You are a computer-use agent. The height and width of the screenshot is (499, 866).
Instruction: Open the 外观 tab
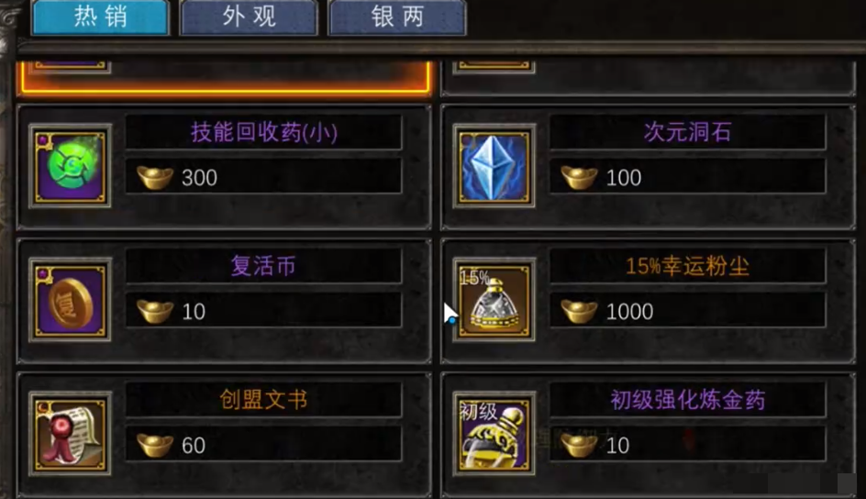[x=249, y=17]
